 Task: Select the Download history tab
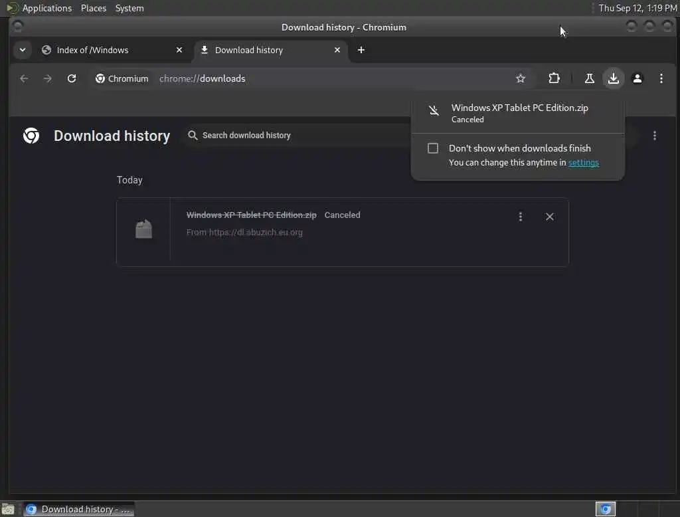(270, 50)
